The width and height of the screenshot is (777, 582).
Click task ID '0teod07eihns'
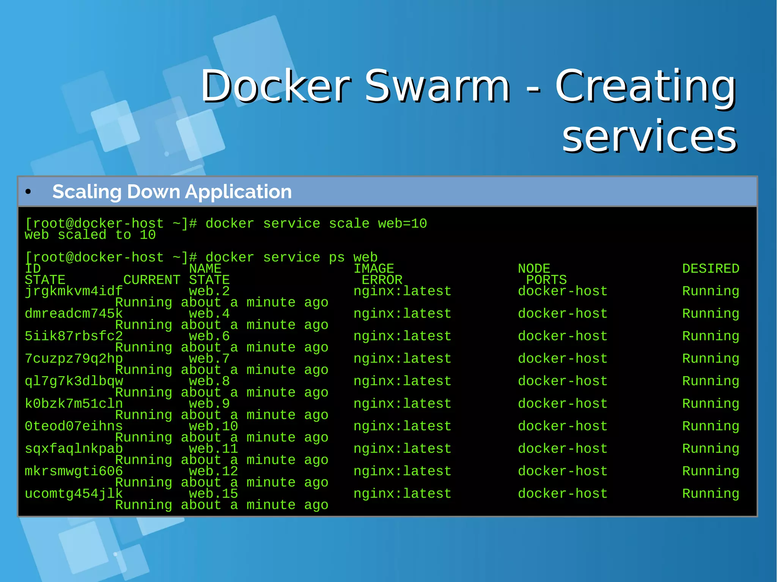74,426
